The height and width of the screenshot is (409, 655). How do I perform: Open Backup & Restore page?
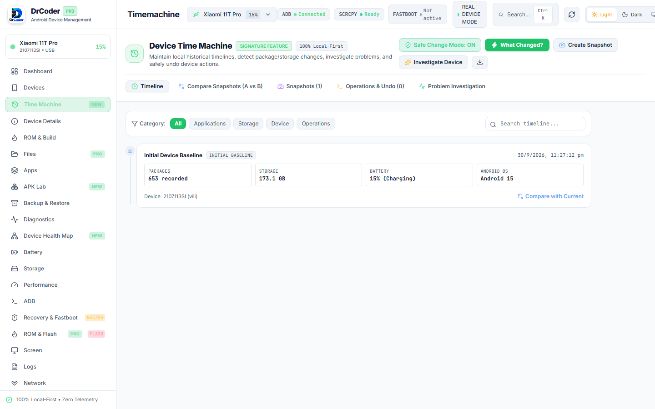coord(58,203)
